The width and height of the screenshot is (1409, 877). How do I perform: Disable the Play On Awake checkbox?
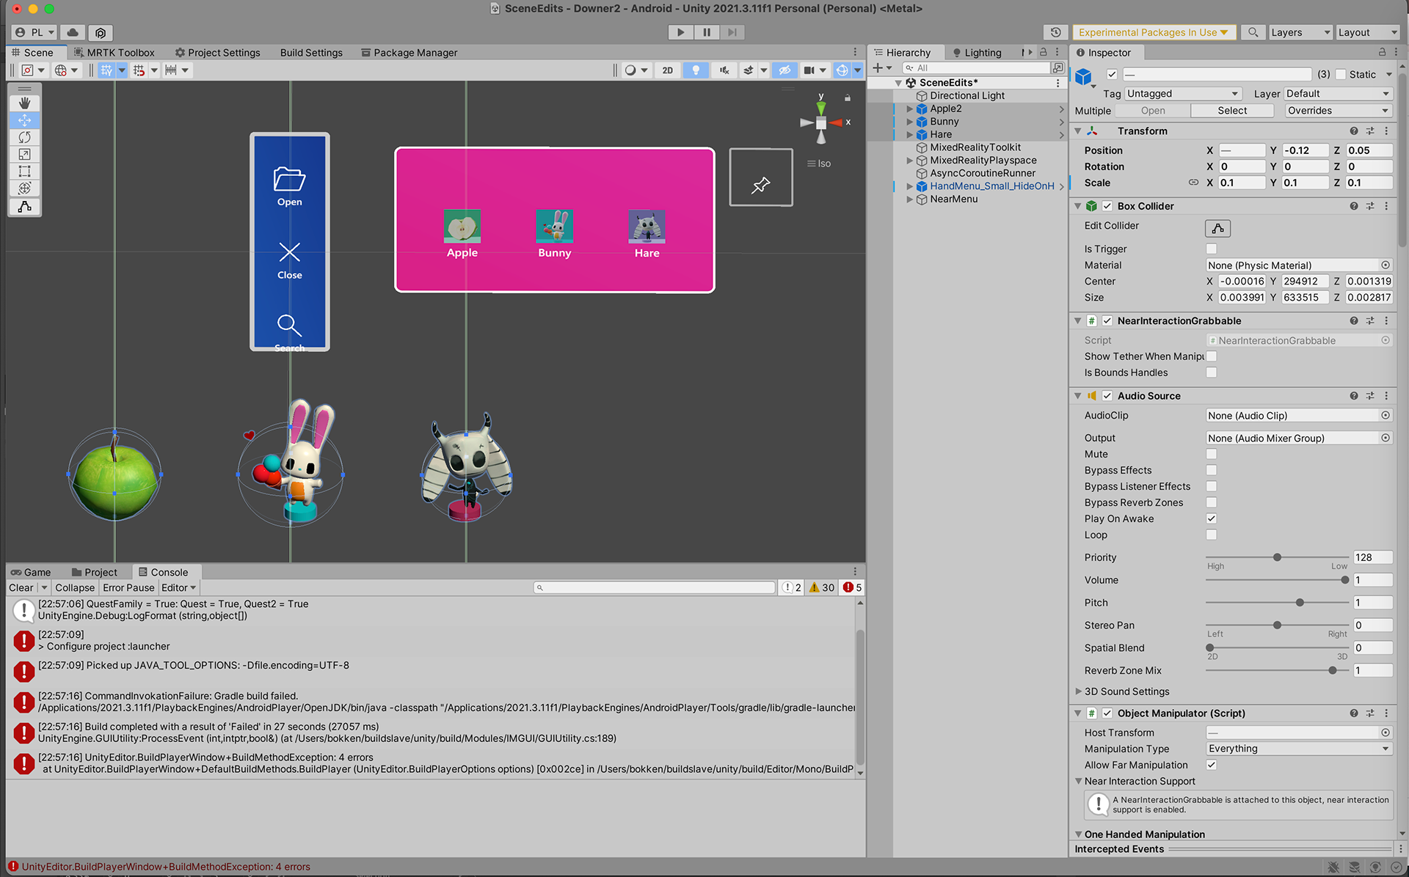click(1211, 518)
